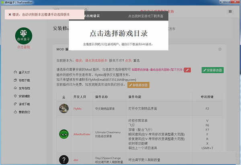The width and height of the screenshot is (241, 165).
Task: Click red link 错误，请点我选择版本
Action: tap(91, 60)
